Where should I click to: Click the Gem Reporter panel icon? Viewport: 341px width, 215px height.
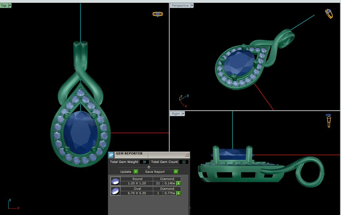click(x=111, y=155)
